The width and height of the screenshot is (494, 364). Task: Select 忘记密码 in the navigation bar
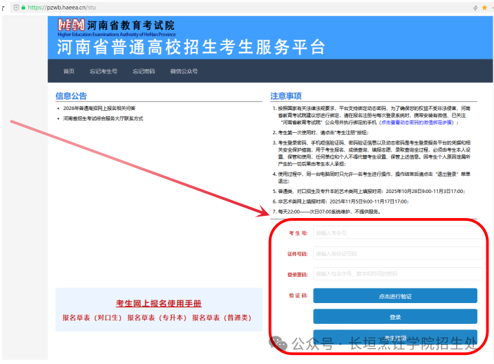tap(144, 71)
